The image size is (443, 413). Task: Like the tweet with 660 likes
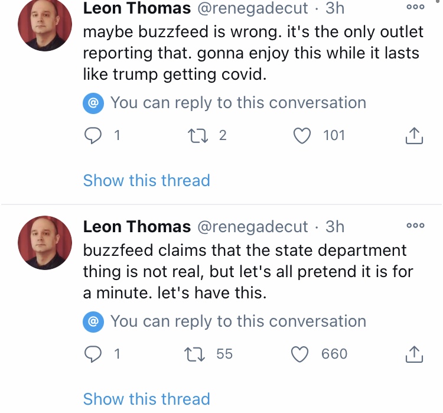click(299, 354)
